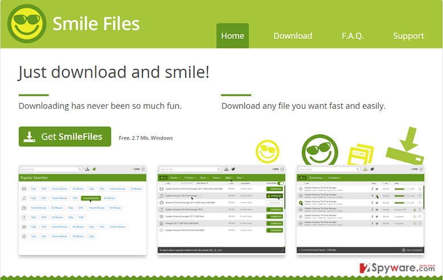Screen dimensions: 443x280
Task: Toggle the Secure Mode switch
Action: pyautogui.click(x=280, y=183)
